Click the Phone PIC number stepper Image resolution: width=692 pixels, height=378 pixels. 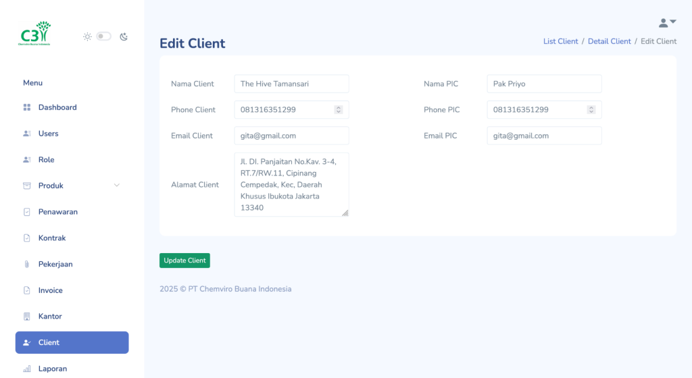coord(591,109)
